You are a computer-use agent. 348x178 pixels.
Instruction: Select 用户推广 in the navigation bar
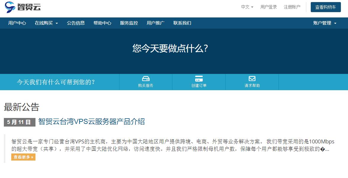(156, 23)
